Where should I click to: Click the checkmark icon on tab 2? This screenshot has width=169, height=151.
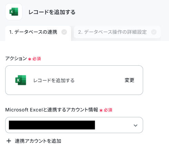click(154, 32)
